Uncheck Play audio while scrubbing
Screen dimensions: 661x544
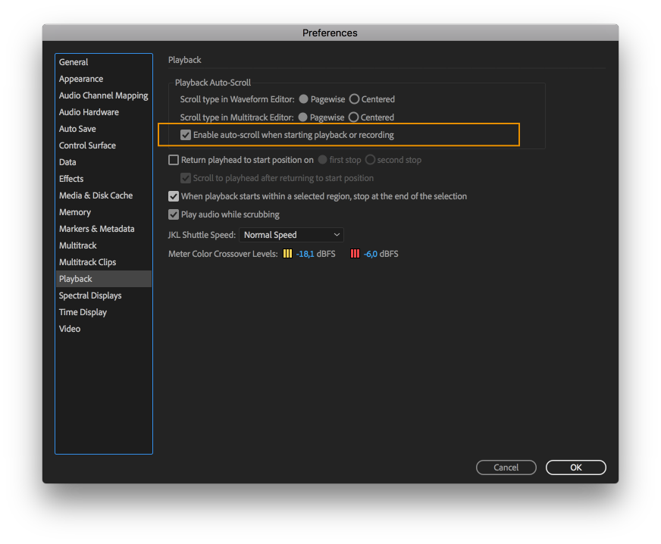[x=174, y=214]
